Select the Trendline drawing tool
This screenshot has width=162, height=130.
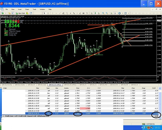pyautogui.click(x=60, y=13)
